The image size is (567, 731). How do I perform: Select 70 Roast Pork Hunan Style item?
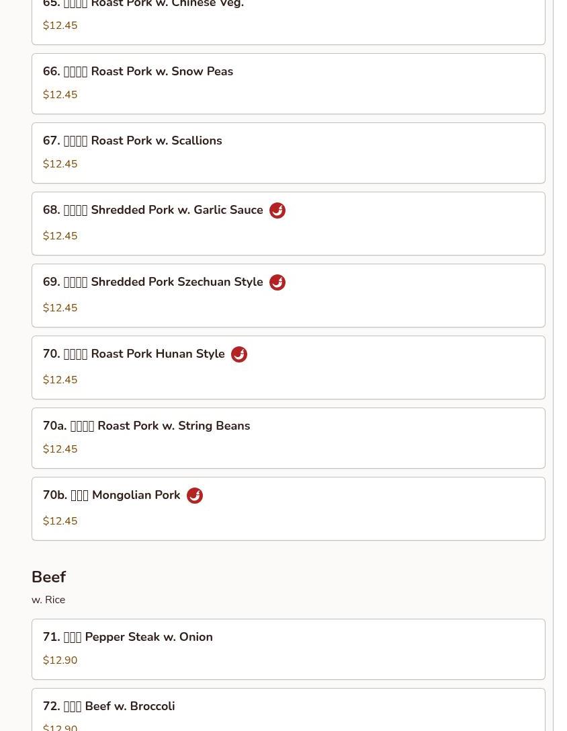(288, 367)
